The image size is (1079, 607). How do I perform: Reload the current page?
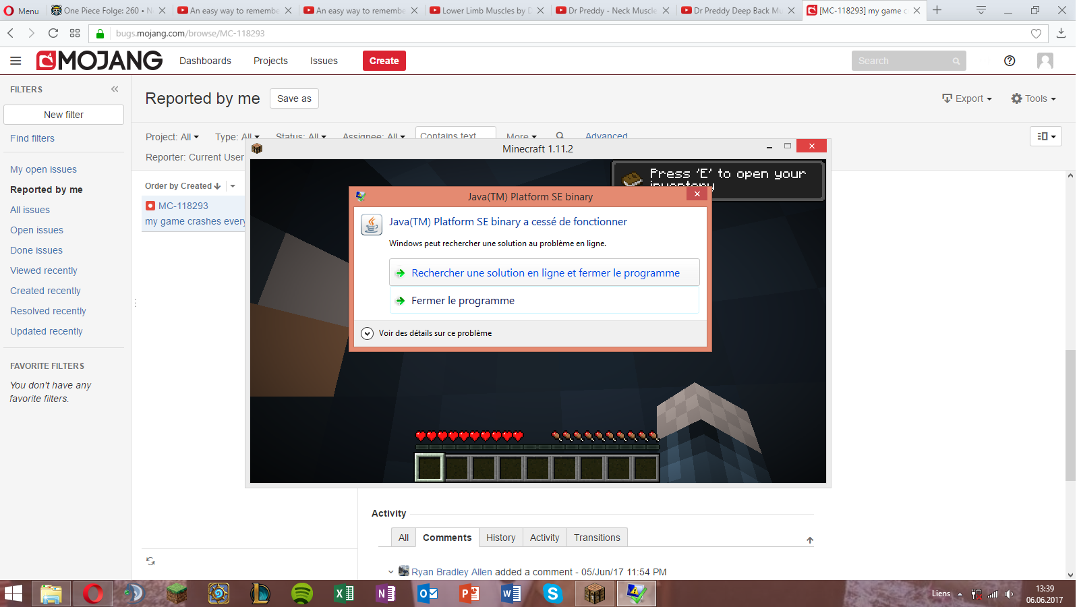(53, 33)
